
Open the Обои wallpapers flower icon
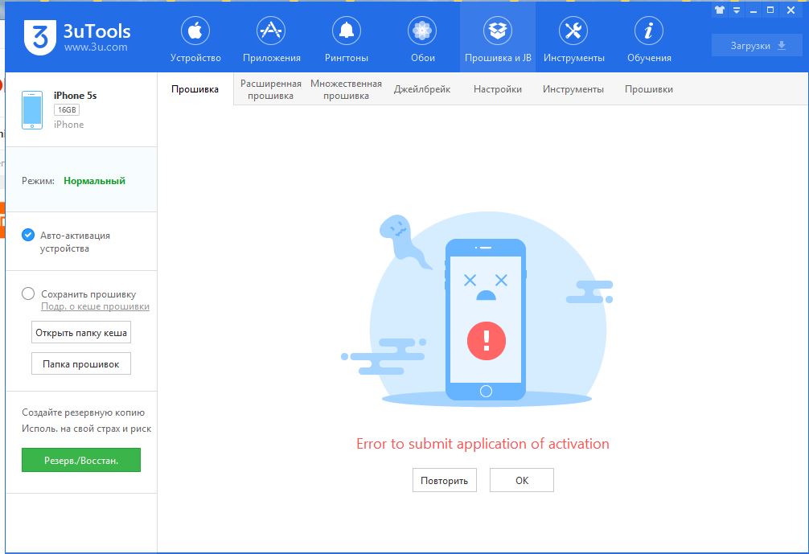click(x=422, y=31)
